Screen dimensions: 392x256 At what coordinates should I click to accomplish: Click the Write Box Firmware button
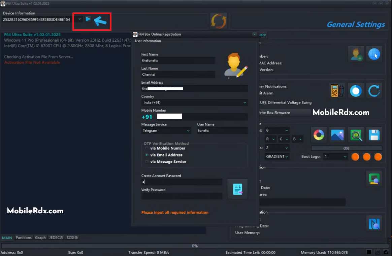284,113
